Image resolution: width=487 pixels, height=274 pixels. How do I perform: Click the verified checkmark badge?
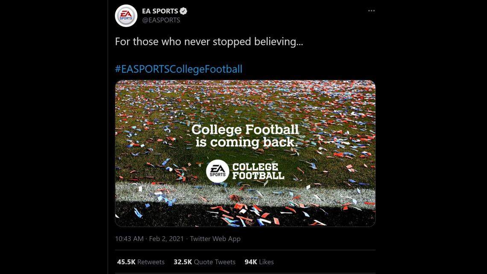184,11
